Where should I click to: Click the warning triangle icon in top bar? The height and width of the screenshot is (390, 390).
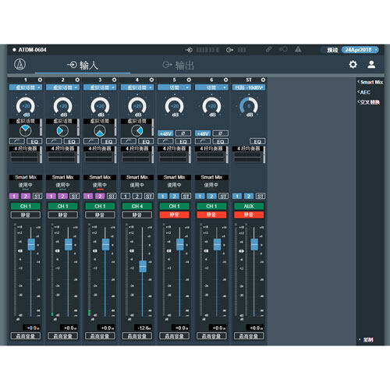pyautogui.click(x=298, y=49)
